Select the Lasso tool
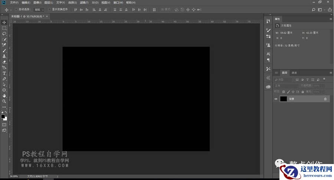Viewport: 334px width, 180px height. tap(4, 33)
